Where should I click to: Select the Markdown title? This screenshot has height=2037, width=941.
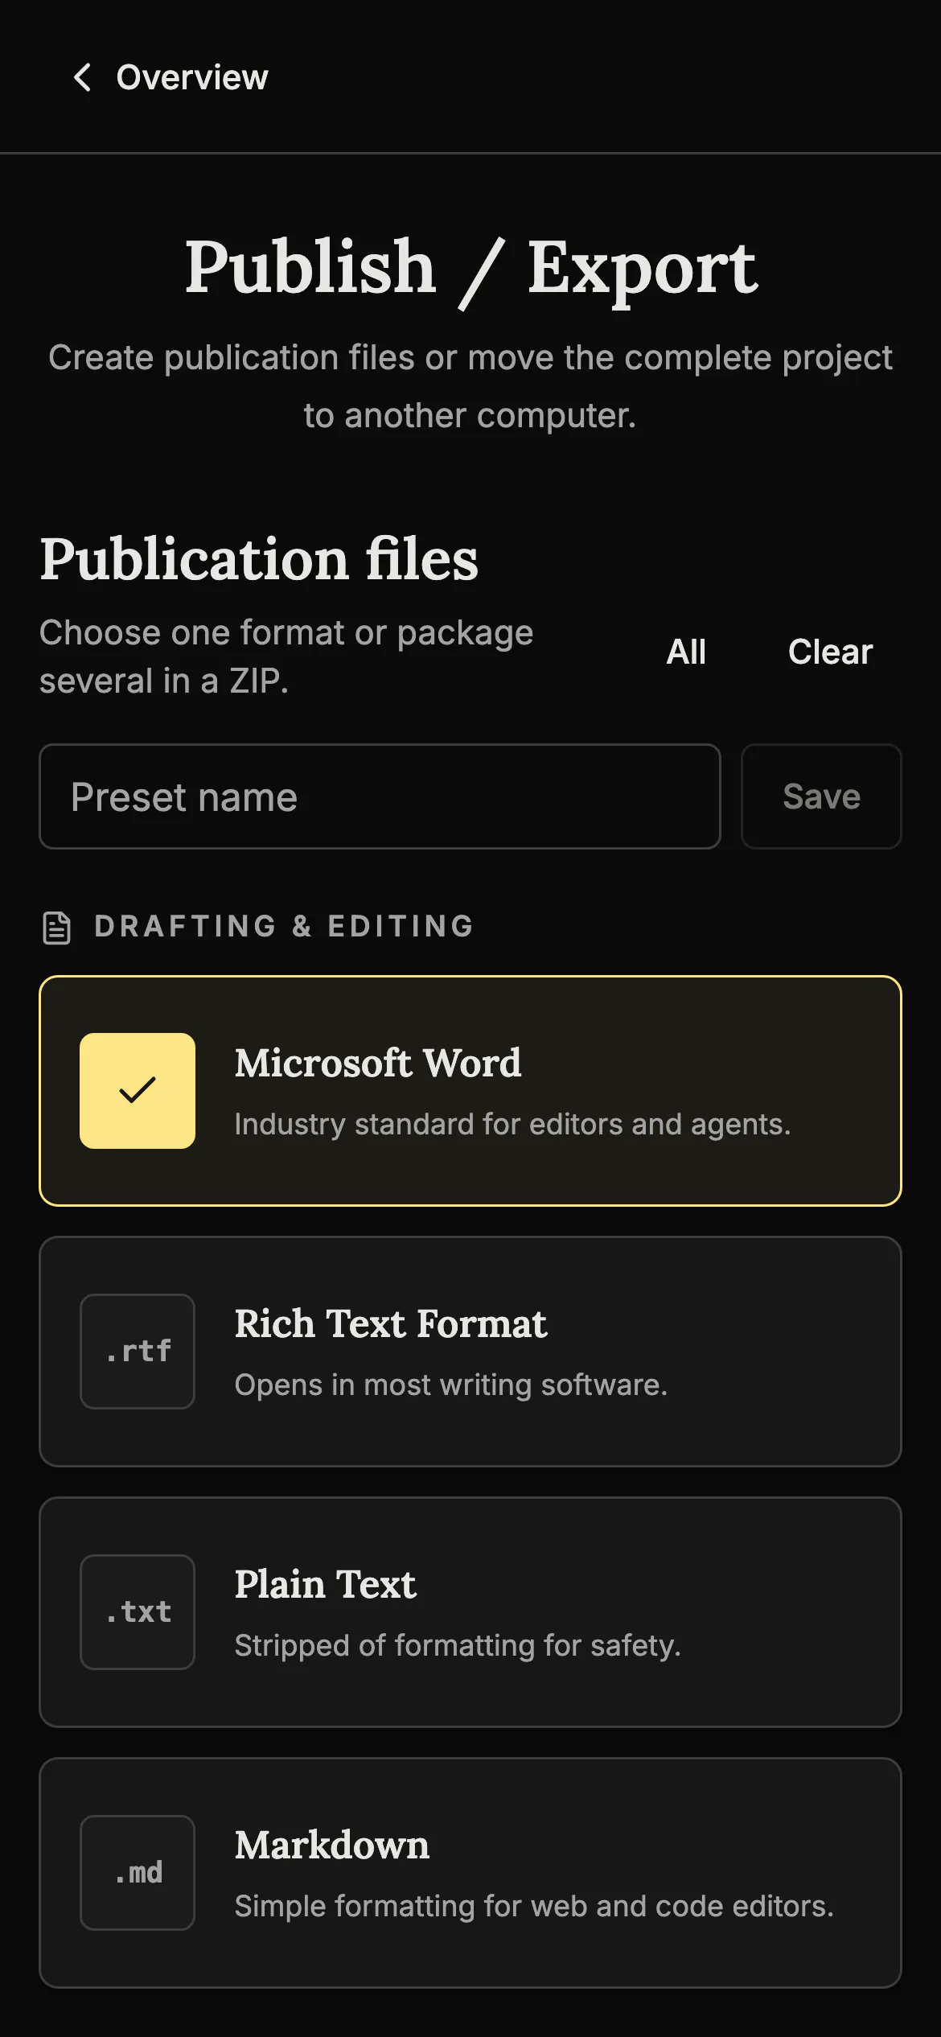(331, 1846)
